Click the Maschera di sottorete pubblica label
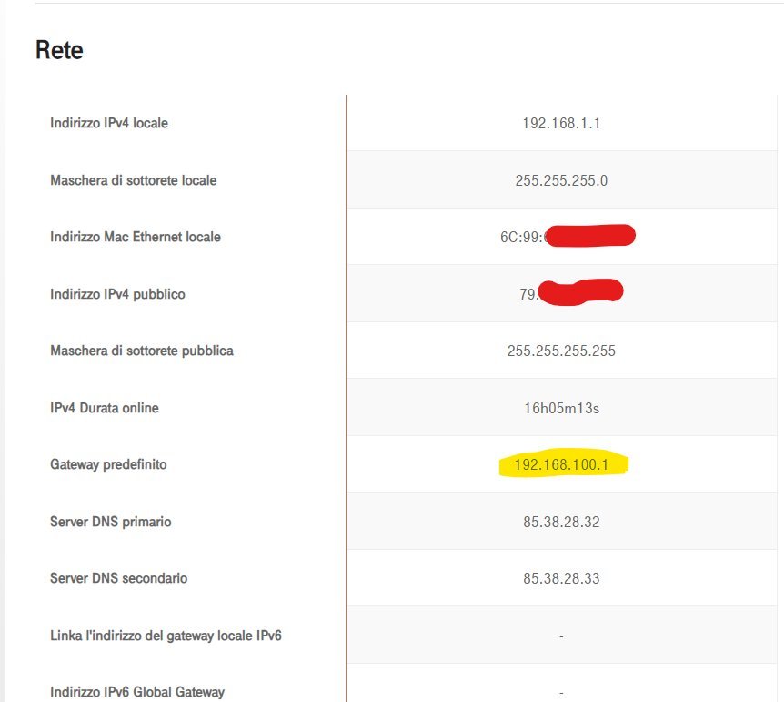 [142, 351]
